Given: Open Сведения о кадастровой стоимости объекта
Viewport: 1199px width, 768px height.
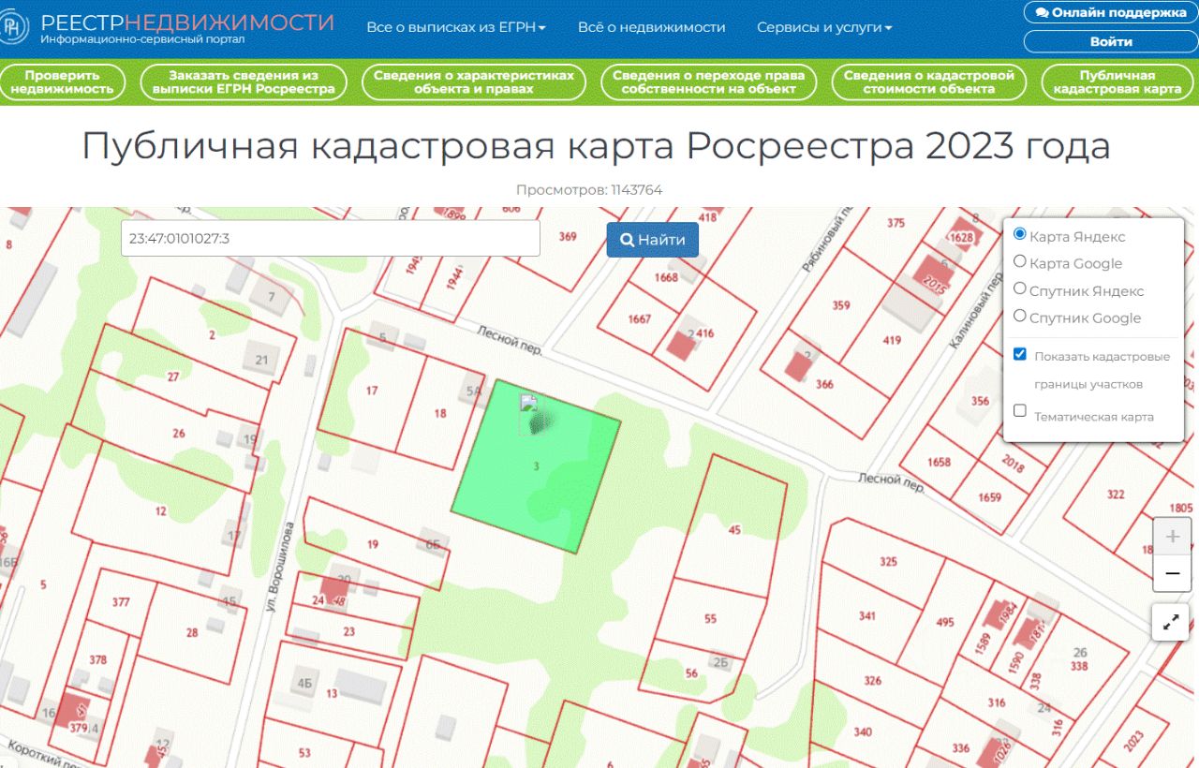Looking at the screenshot, I should click(x=929, y=82).
